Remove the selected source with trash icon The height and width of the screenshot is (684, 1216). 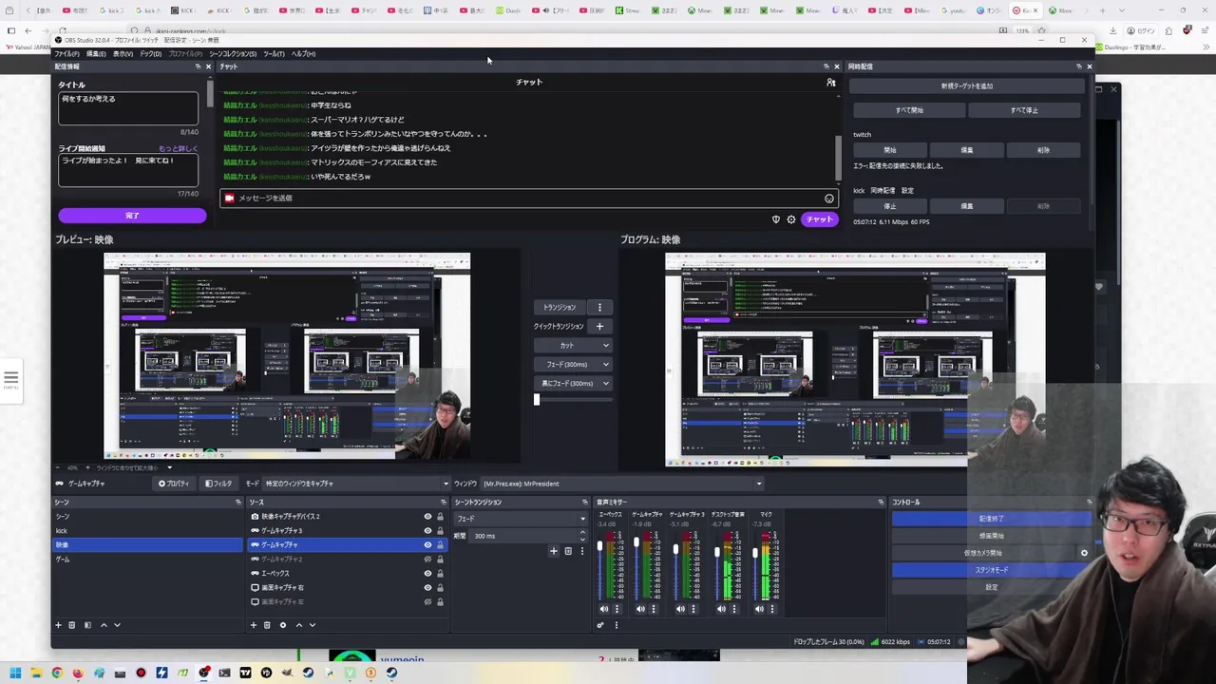click(267, 625)
